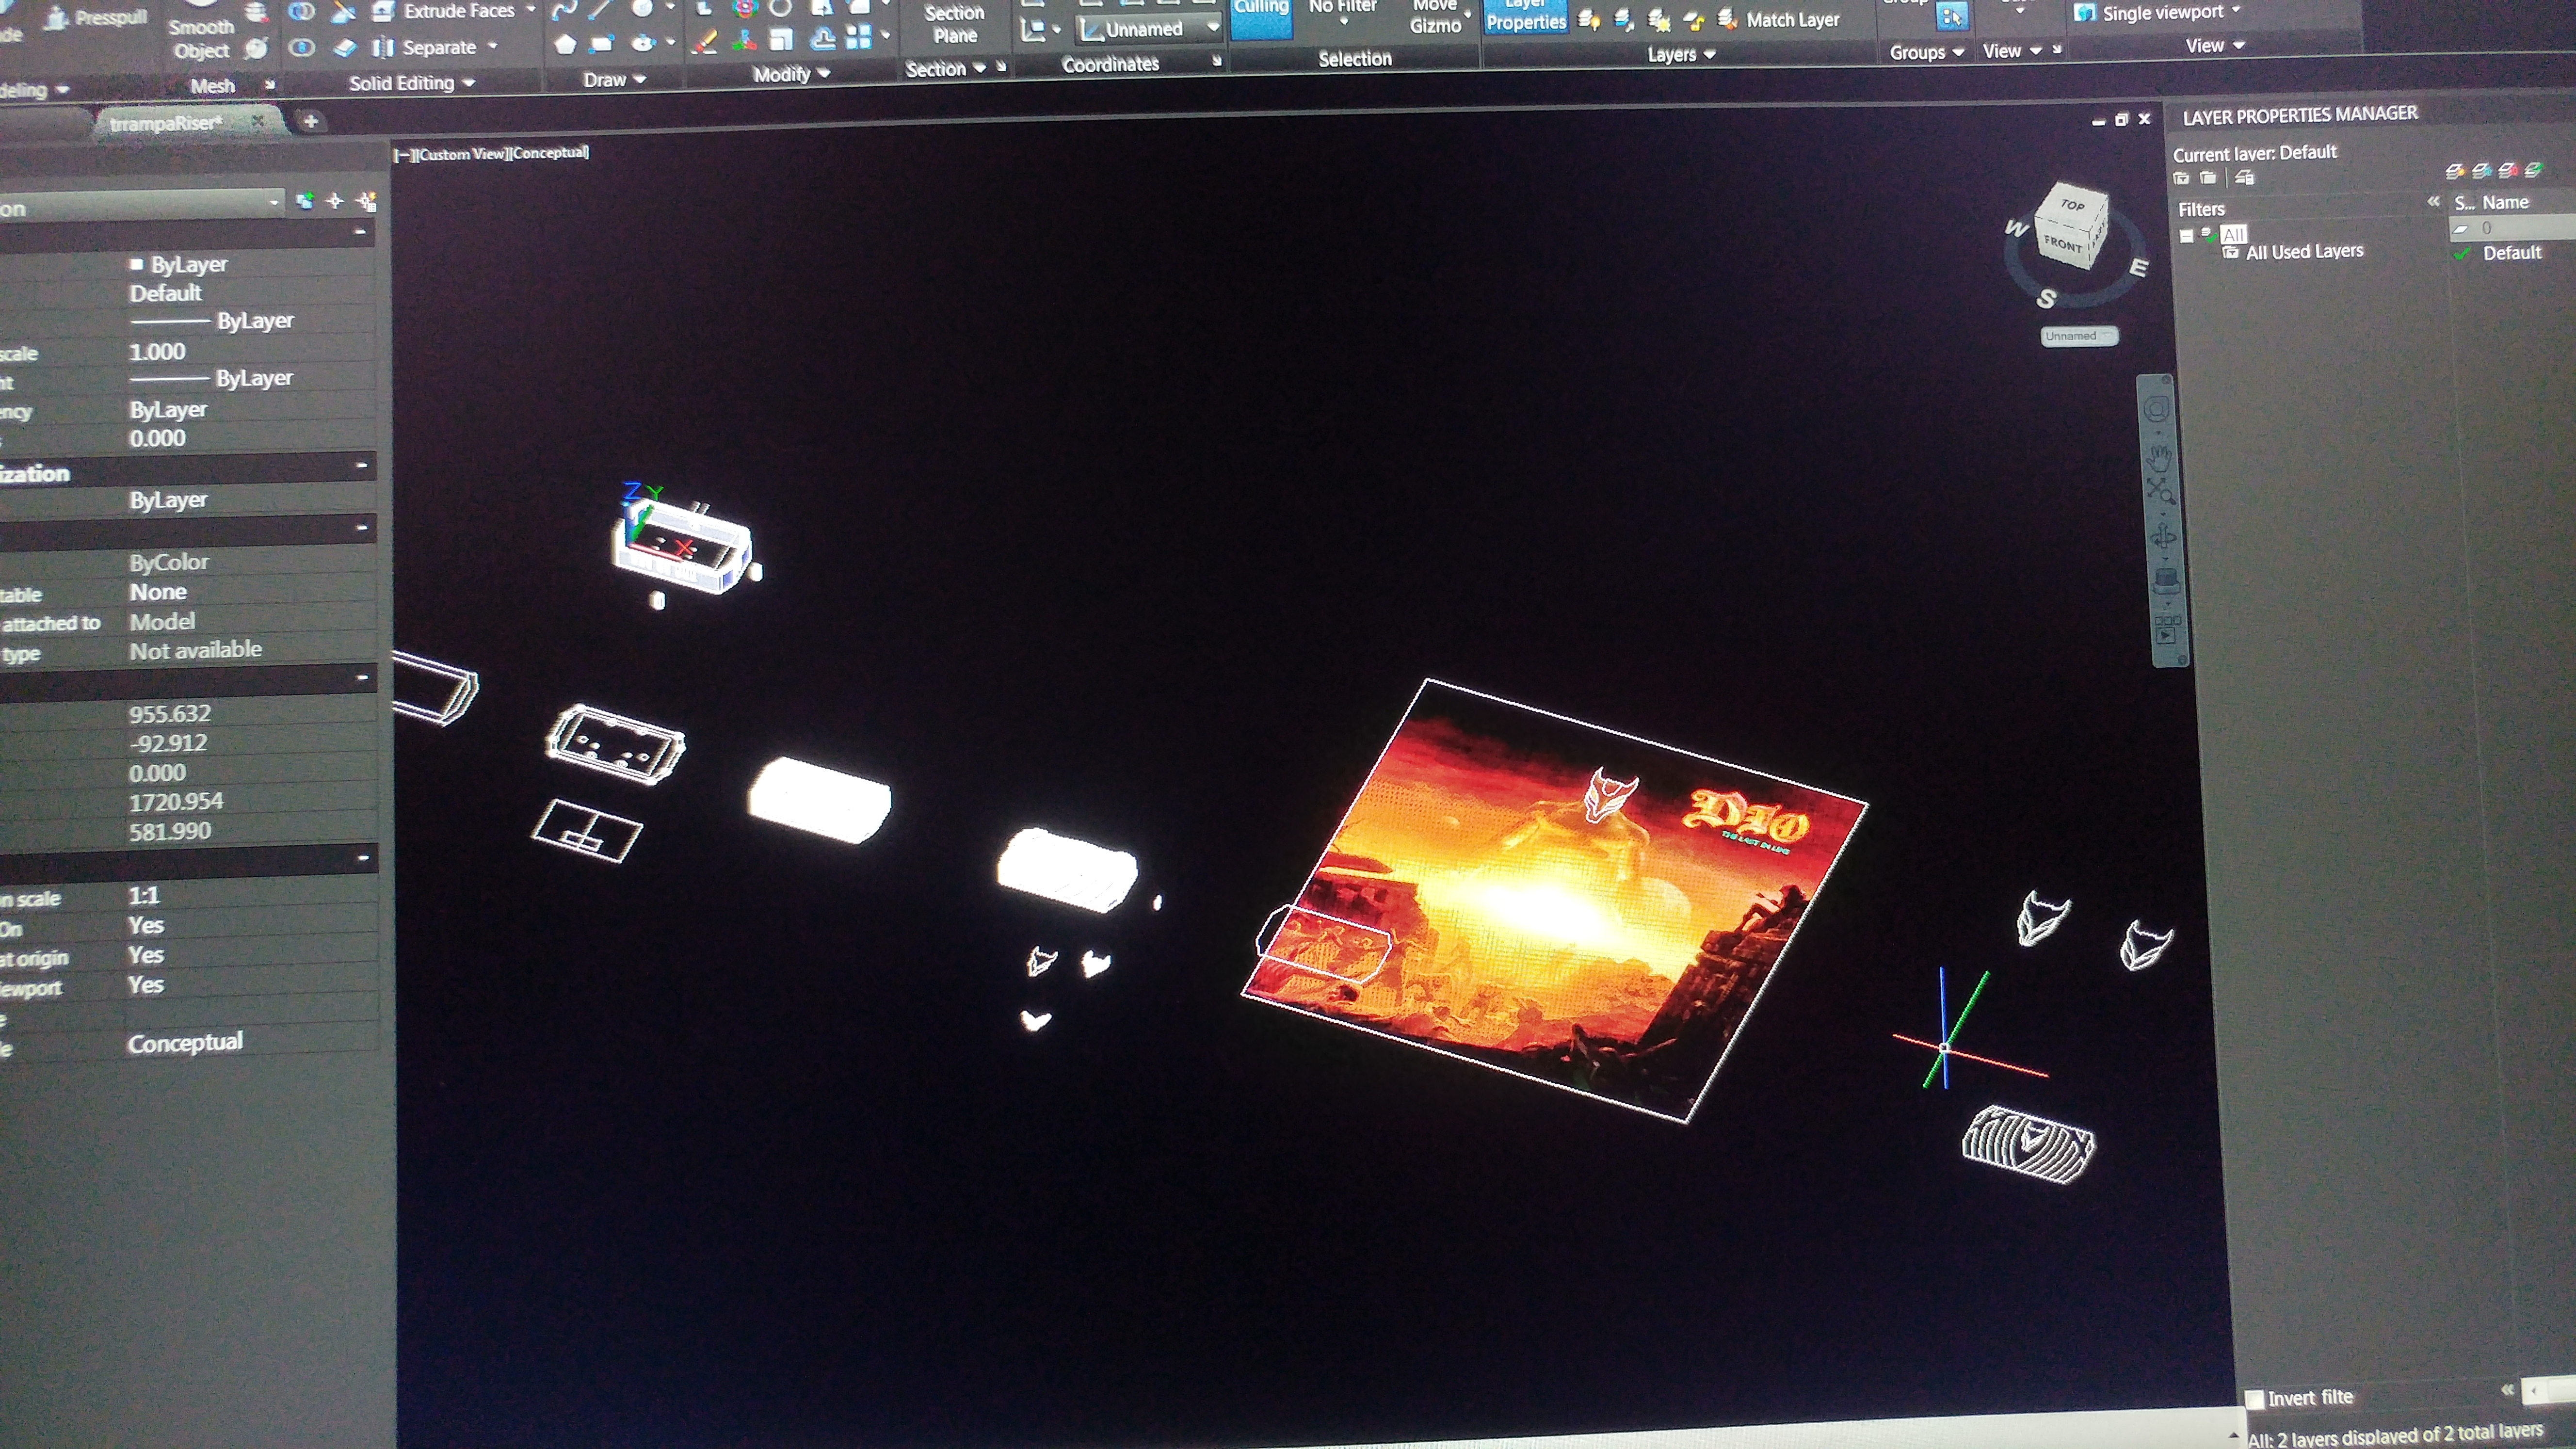The height and width of the screenshot is (1449, 2576).
Task: Click the Section Plane button
Action: [954, 24]
